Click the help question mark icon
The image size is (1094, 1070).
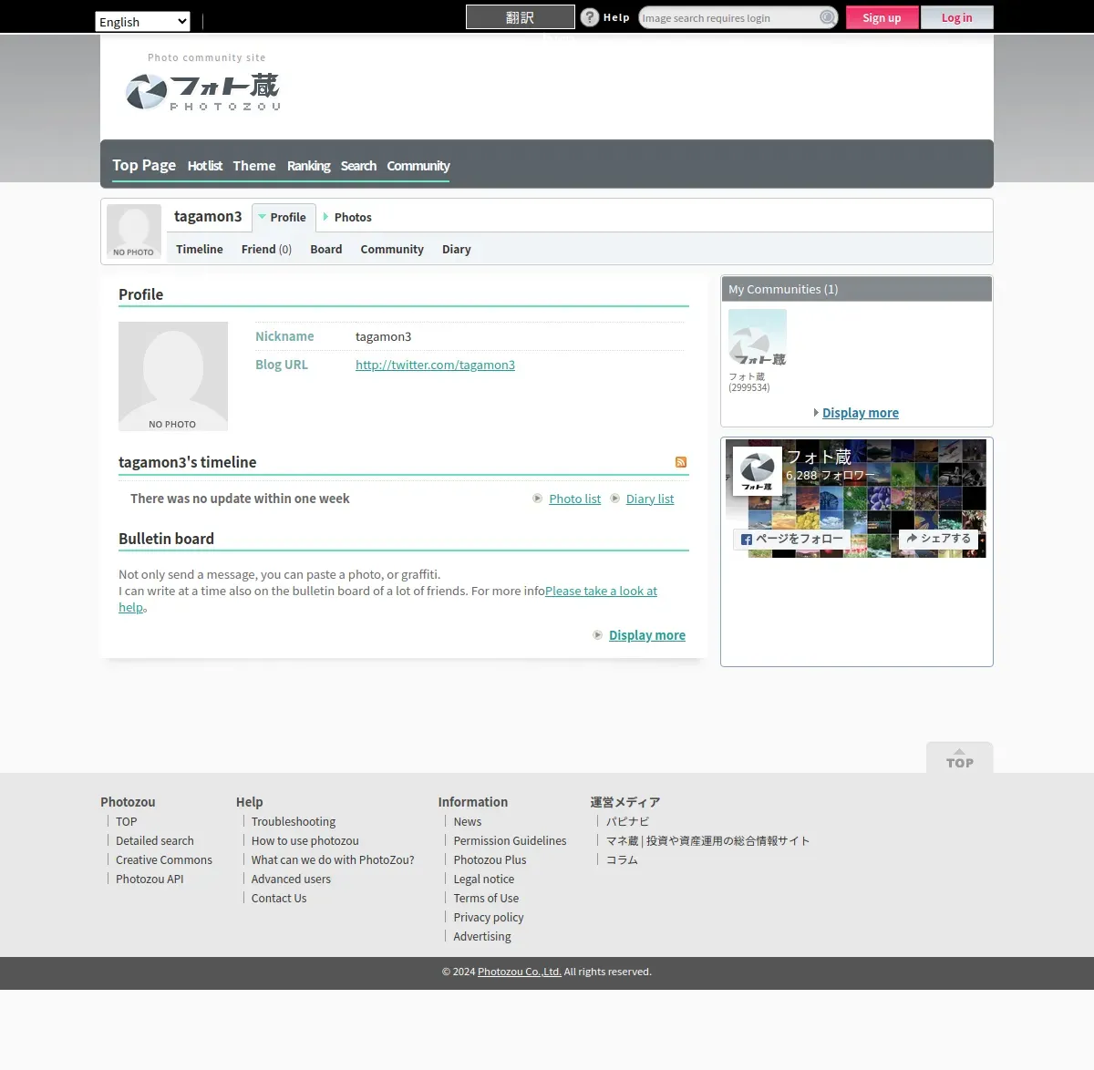click(x=590, y=17)
